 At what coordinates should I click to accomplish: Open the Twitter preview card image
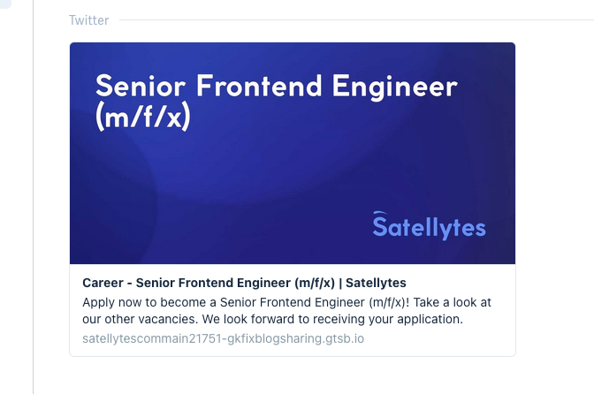click(293, 154)
